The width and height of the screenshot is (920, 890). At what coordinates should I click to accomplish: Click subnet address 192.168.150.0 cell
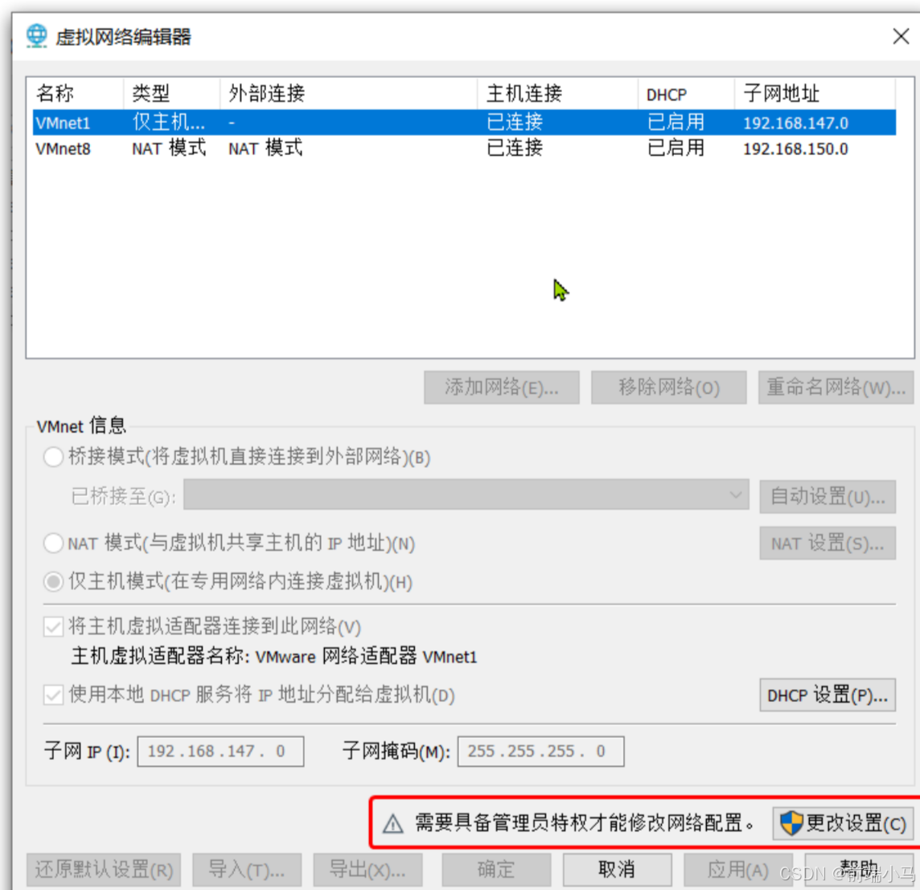click(795, 149)
